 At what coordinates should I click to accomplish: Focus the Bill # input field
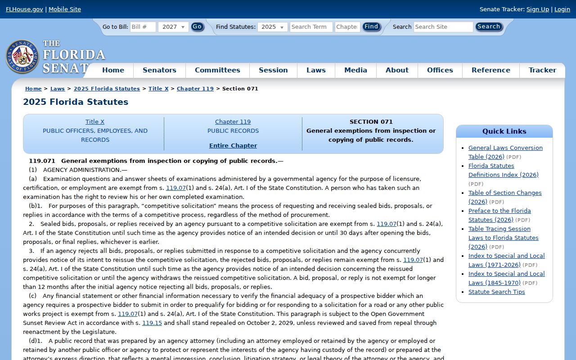coord(143,27)
